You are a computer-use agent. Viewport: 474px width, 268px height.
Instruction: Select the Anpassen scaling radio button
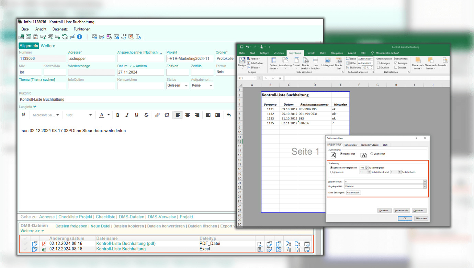click(331, 172)
